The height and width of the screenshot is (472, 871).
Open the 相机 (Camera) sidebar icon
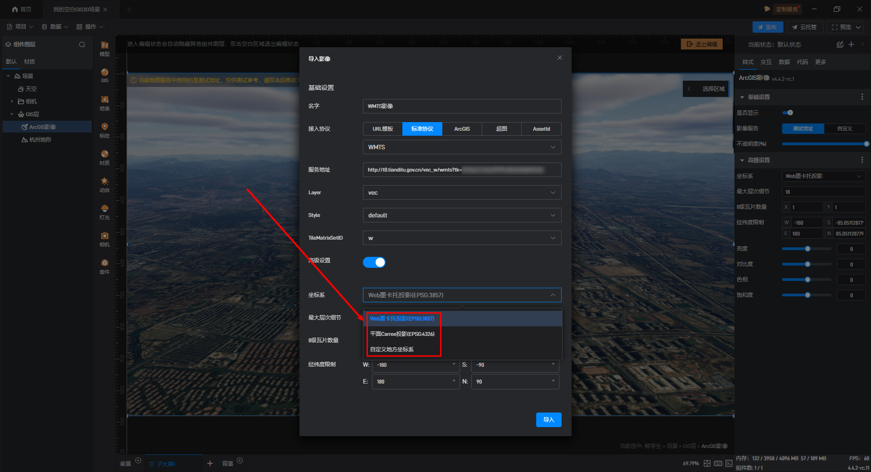click(104, 239)
